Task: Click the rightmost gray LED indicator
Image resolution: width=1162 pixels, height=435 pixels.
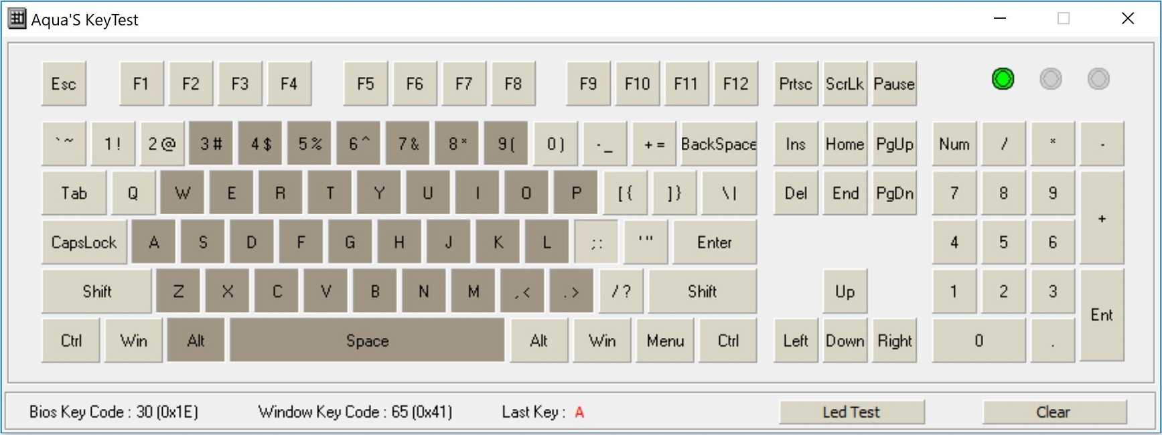Action: coord(1098,79)
